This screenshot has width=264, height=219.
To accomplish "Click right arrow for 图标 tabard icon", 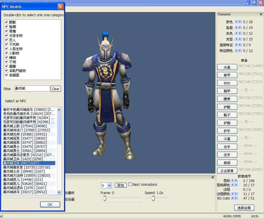I will click(x=236, y=181).
